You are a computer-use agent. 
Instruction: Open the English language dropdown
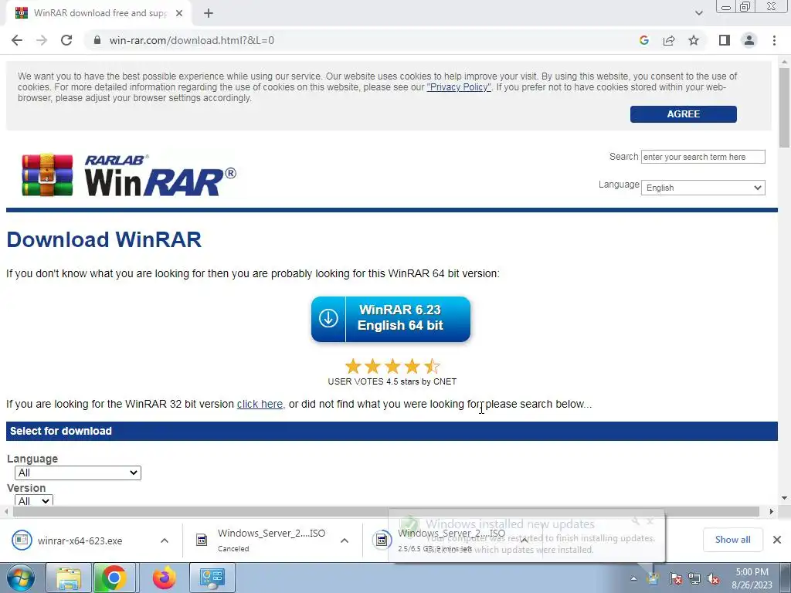tap(703, 188)
